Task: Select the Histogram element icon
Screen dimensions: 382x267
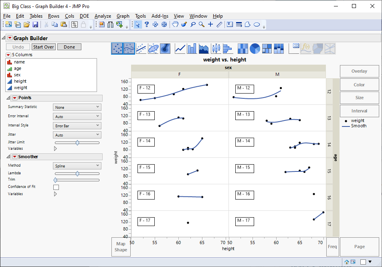Action: point(228,48)
